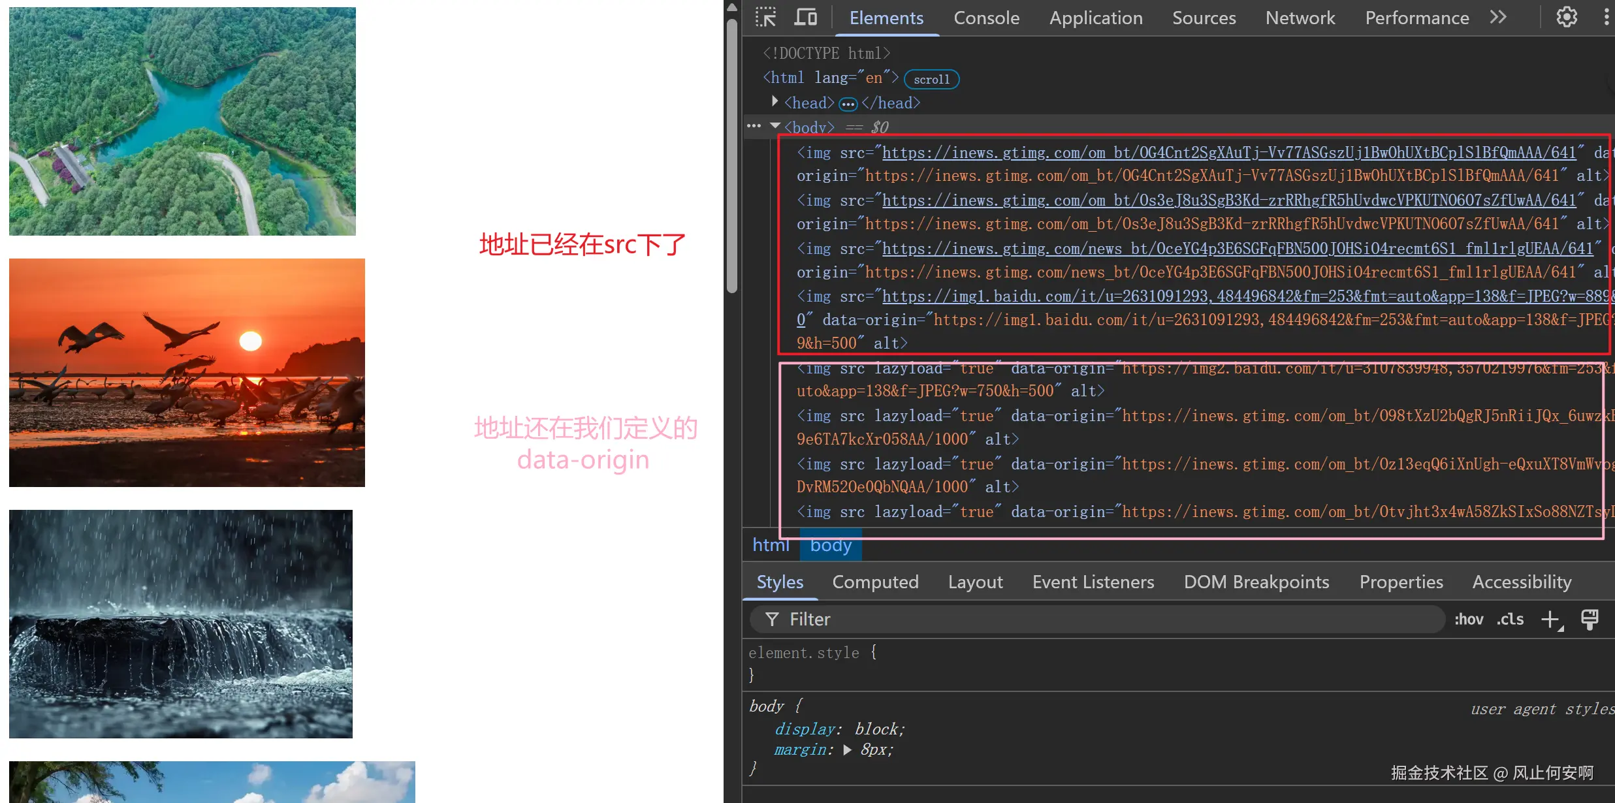Toggle the .cls element classes panel
1615x803 pixels.
(1510, 620)
